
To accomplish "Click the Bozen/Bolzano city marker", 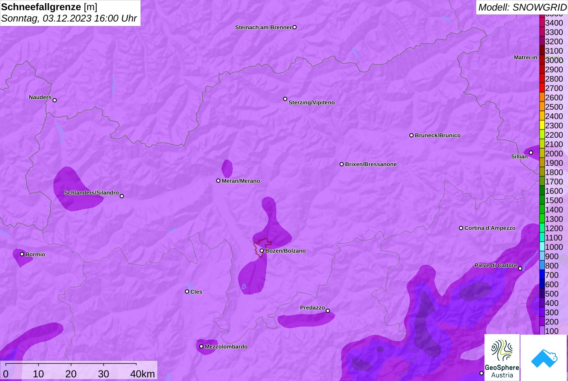I will coord(262,251).
